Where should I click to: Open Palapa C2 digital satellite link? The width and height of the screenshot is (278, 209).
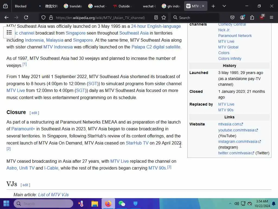156,47
